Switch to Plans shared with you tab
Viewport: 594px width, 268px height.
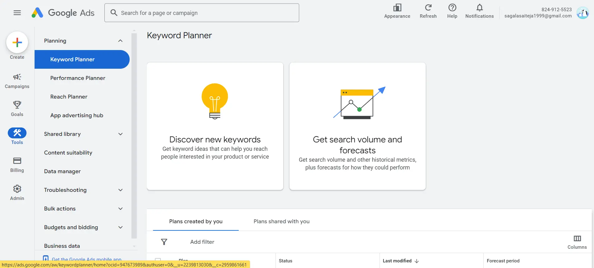coord(281,221)
